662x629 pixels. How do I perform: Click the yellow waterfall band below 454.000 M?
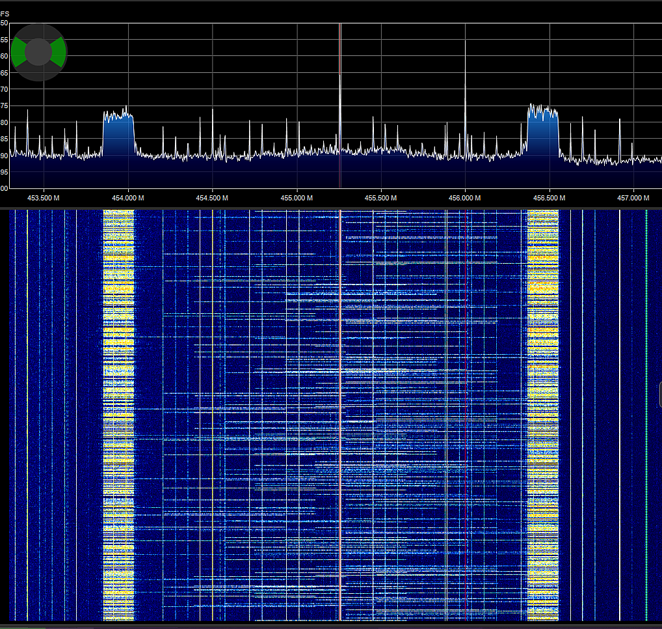[118, 415]
